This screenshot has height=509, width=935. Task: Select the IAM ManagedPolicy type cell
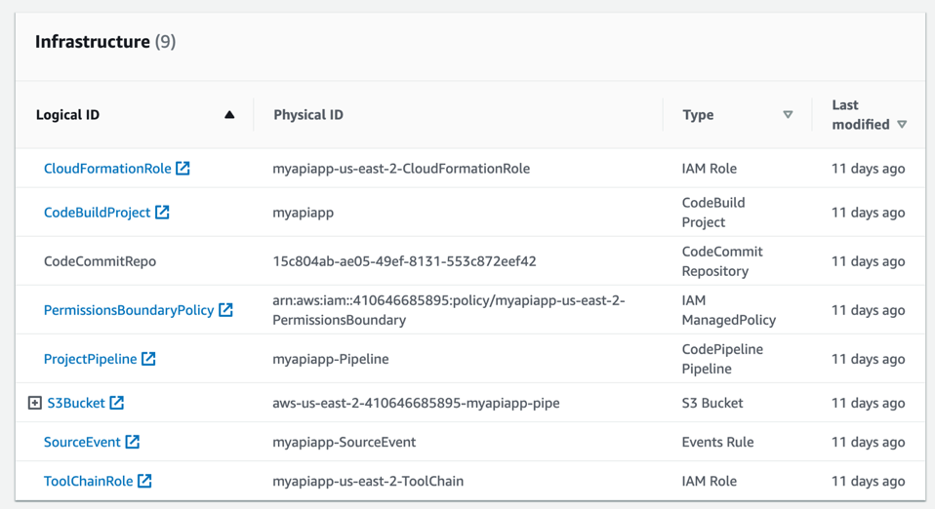point(729,310)
